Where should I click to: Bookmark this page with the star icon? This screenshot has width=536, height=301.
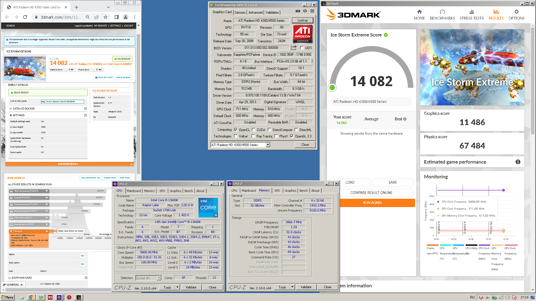(x=106, y=17)
